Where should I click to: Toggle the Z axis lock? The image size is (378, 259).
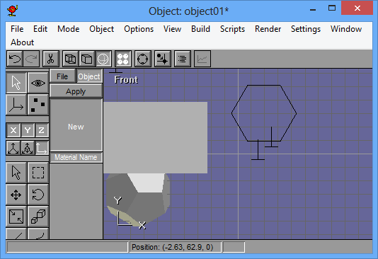(x=42, y=130)
